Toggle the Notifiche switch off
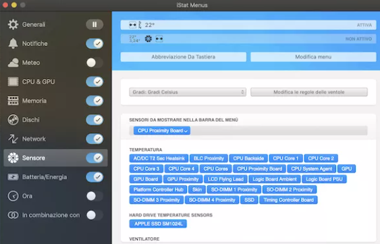This screenshot has height=244, width=380. tap(94, 43)
